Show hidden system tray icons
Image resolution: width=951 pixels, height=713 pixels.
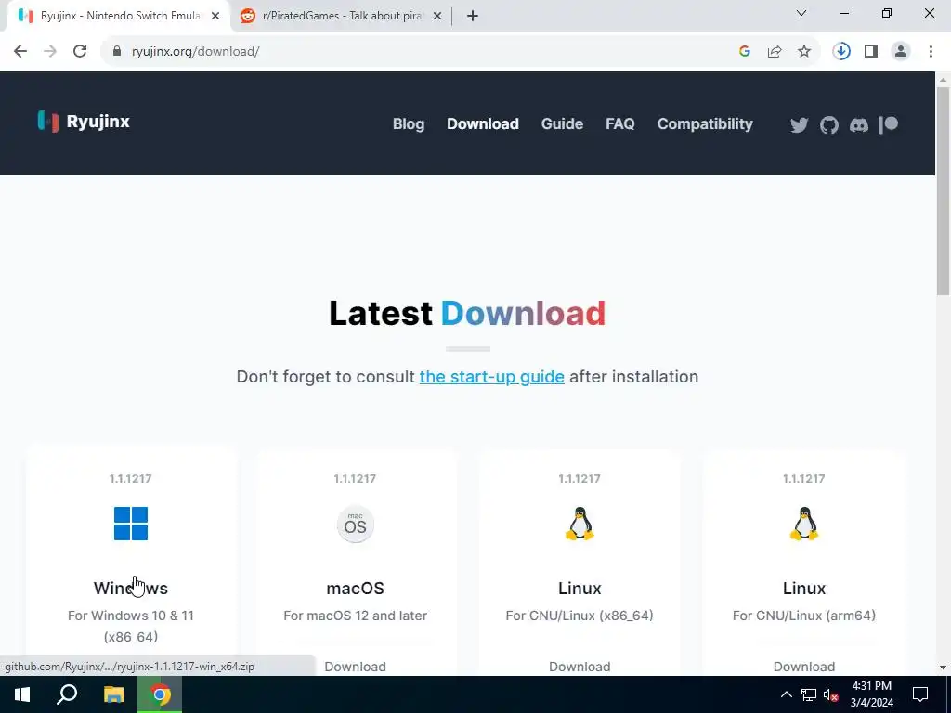(786, 694)
